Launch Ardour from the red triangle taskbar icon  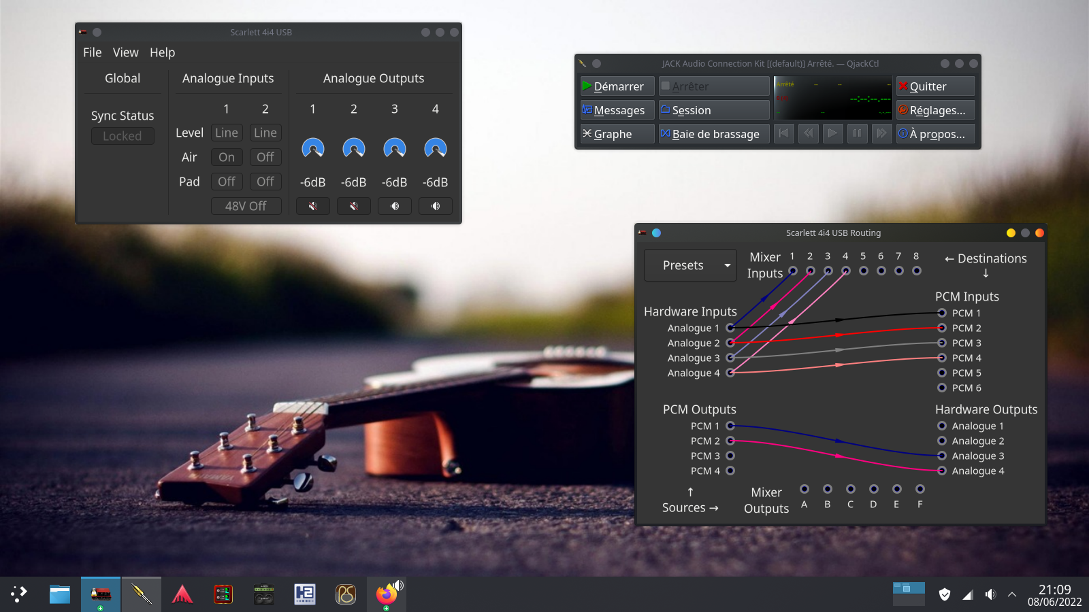coord(182,594)
